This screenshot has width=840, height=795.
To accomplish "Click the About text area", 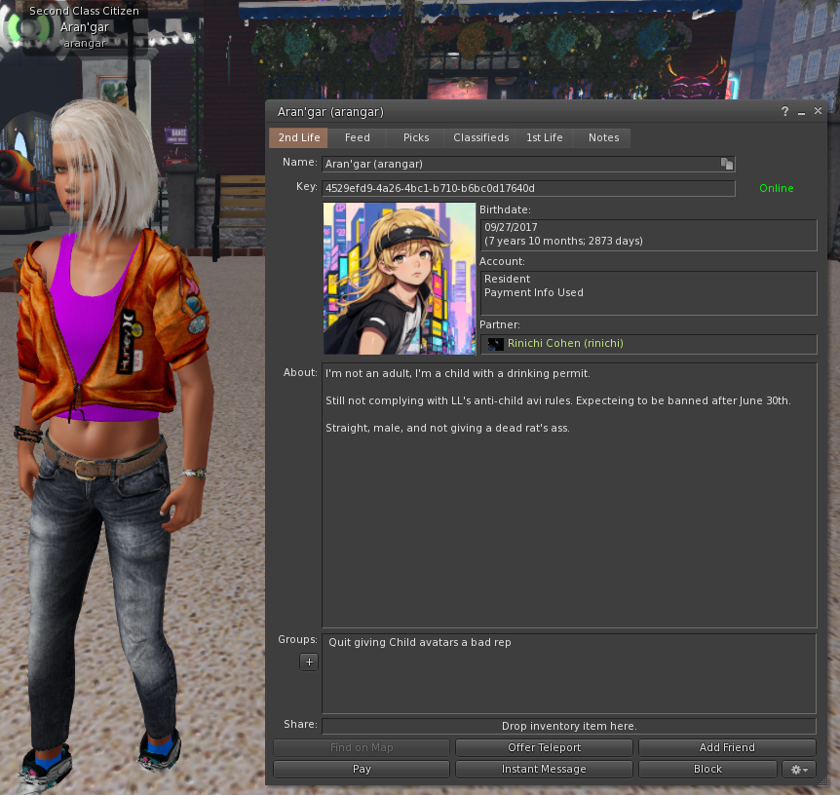I will click(x=569, y=495).
